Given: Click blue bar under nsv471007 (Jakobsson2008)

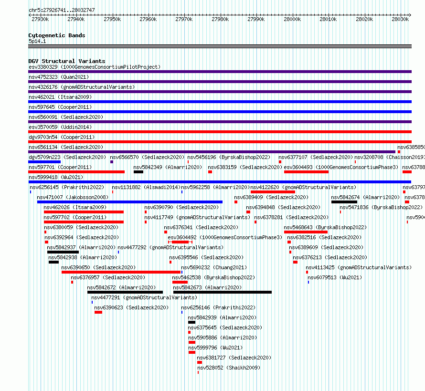Looking at the screenshot, I should point(130,202).
